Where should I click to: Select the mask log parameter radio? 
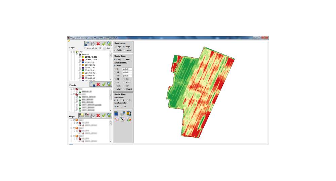[115, 66]
